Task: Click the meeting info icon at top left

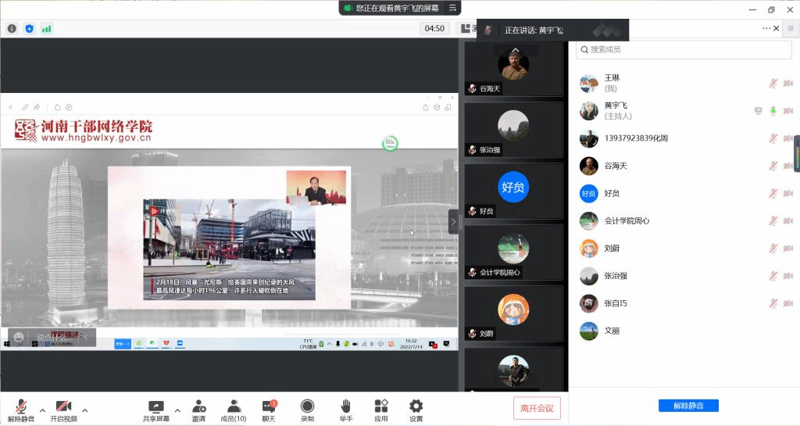Action: click(12, 29)
